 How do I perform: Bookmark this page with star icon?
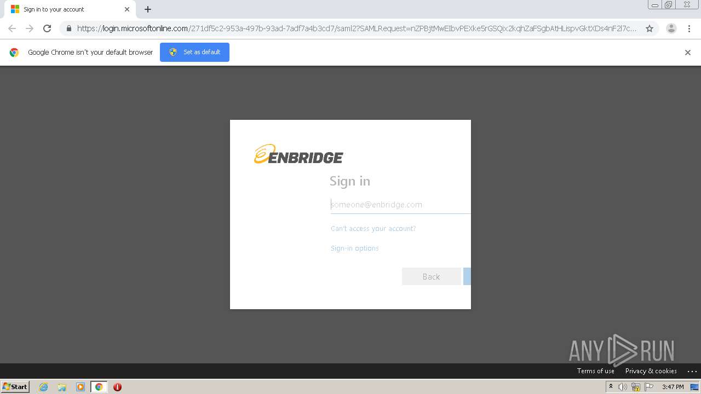(x=650, y=28)
